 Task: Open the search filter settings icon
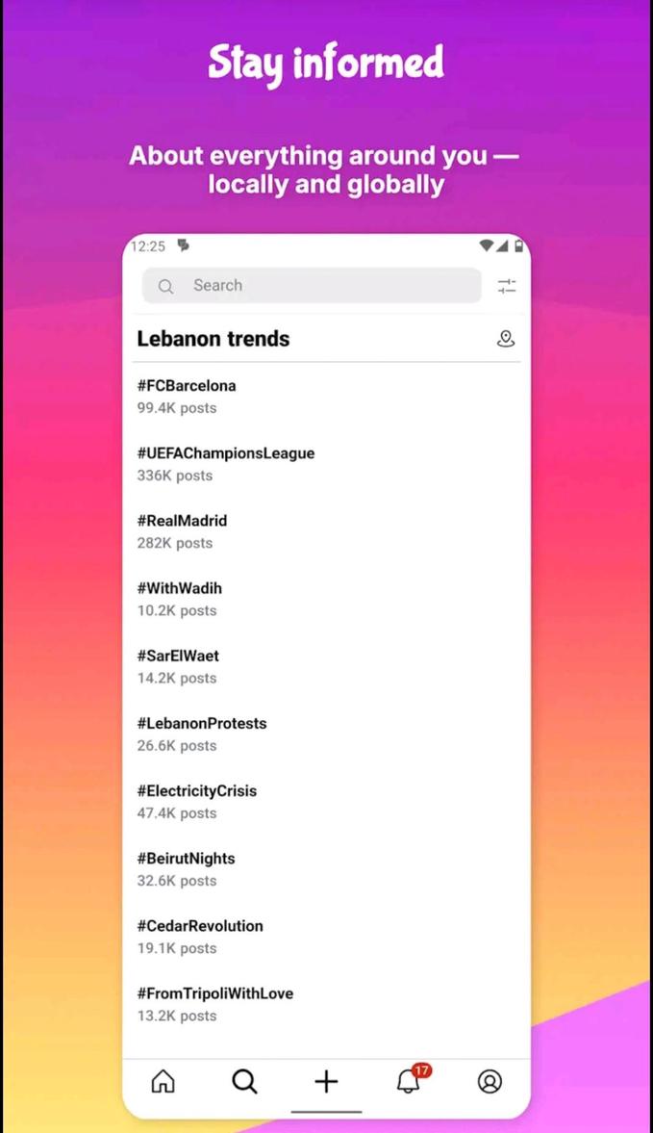coord(506,286)
